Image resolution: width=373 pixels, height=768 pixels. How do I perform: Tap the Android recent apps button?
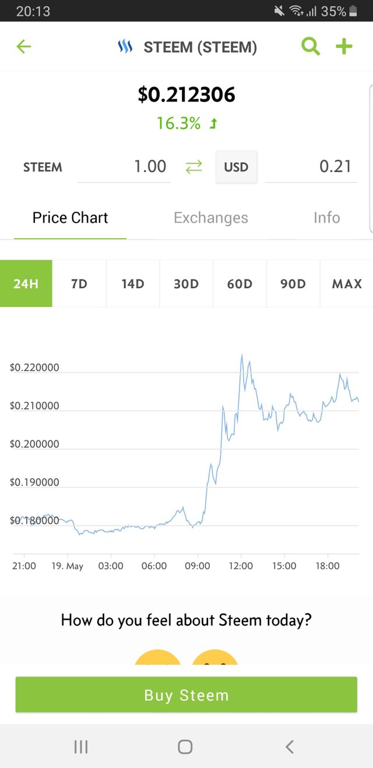[81, 746]
